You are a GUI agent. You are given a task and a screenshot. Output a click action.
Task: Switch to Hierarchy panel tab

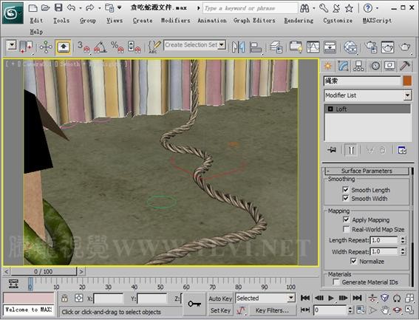tap(358, 66)
